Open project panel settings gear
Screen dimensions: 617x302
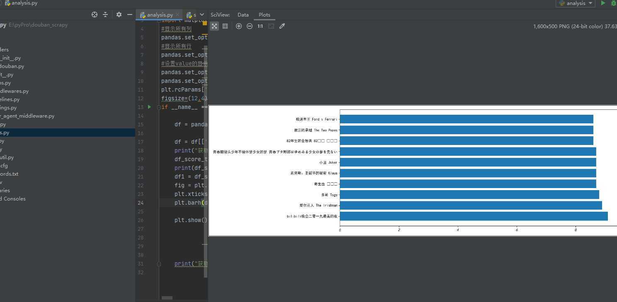click(x=119, y=14)
